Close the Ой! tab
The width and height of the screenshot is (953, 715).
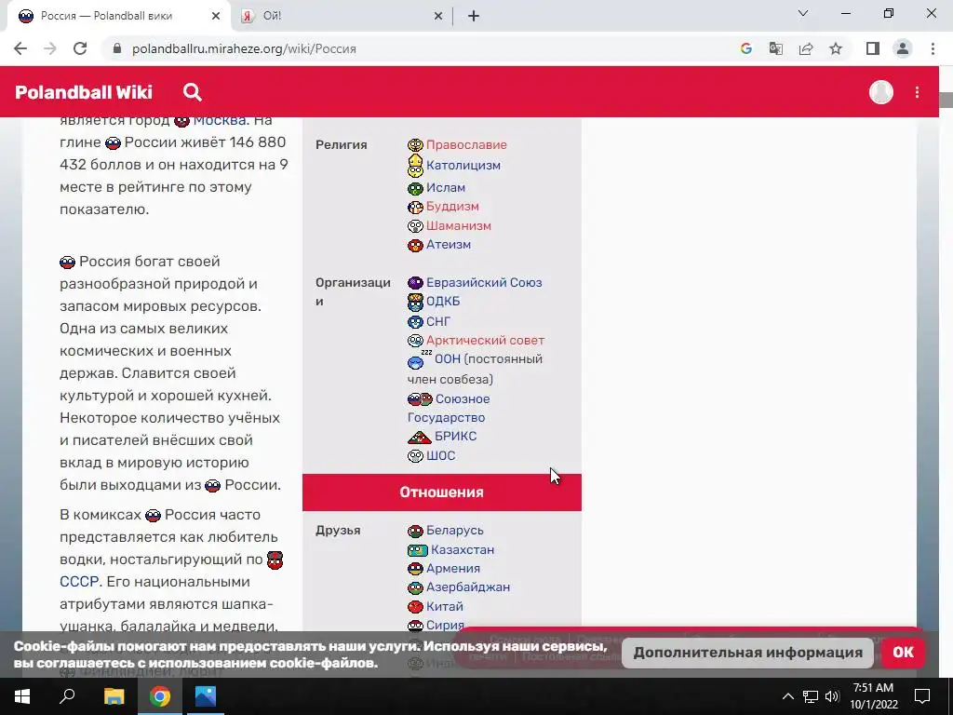point(438,17)
